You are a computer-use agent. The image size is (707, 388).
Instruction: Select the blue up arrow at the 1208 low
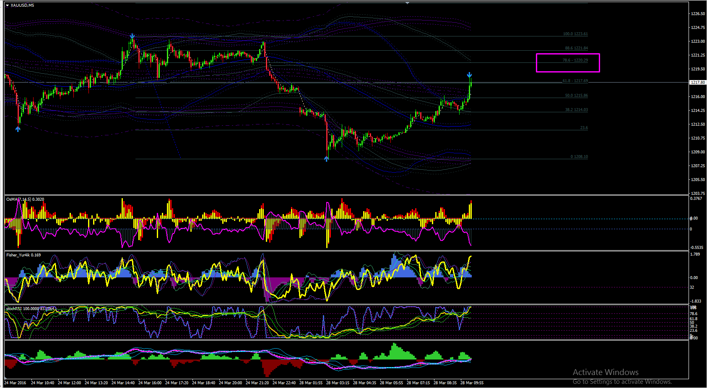(x=327, y=159)
